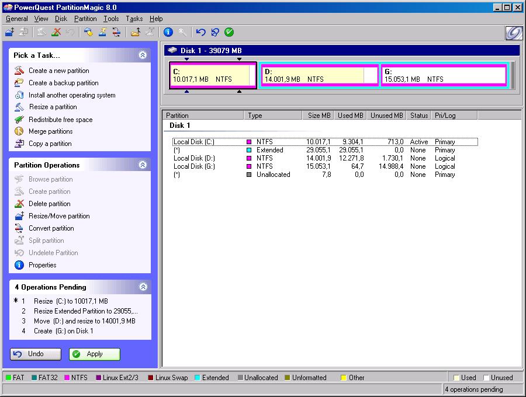Collapse the Partition Operations panel
Screen dimensions: 526x397
(143, 165)
